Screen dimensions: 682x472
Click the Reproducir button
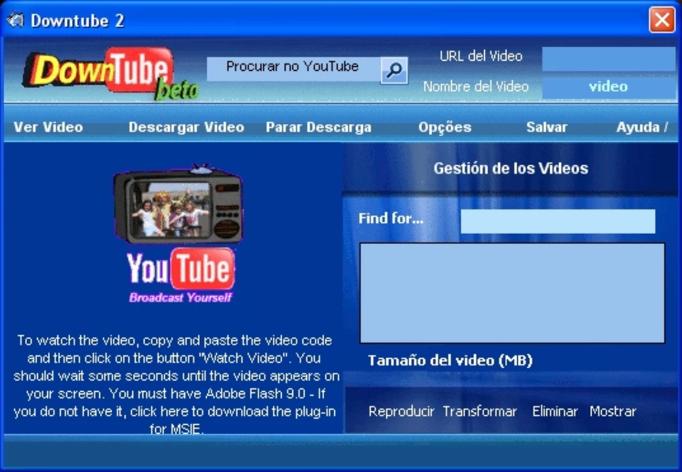pyautogui.click(x=401, y=411)
